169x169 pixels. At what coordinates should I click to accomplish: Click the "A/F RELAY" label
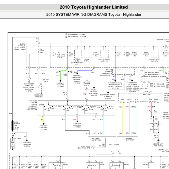coord(77,59)
